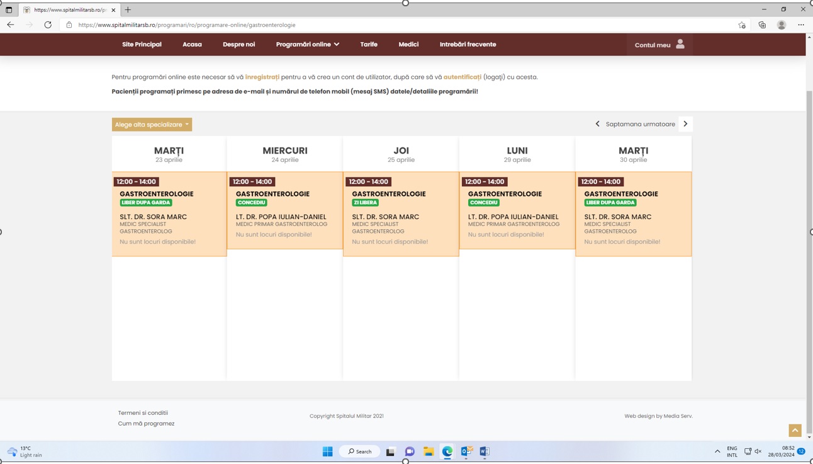
Task: Open Word from the taskbar
Action: point(485,451)
